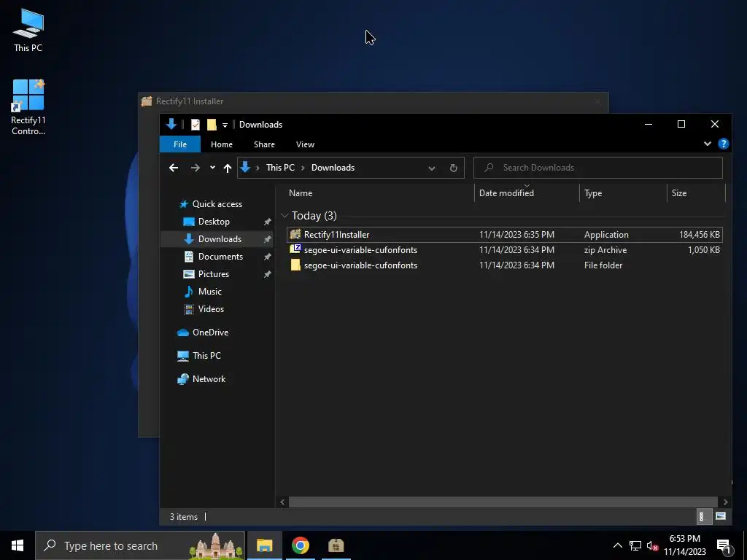
Task: Select Rectify11Installer application file
Action: [x=505, y=235]
